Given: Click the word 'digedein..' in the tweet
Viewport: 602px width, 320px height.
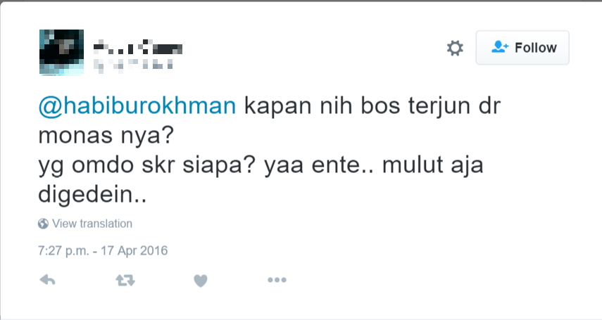Looking at the screenshot, I should pyautogui.click(x=92, y=195).
